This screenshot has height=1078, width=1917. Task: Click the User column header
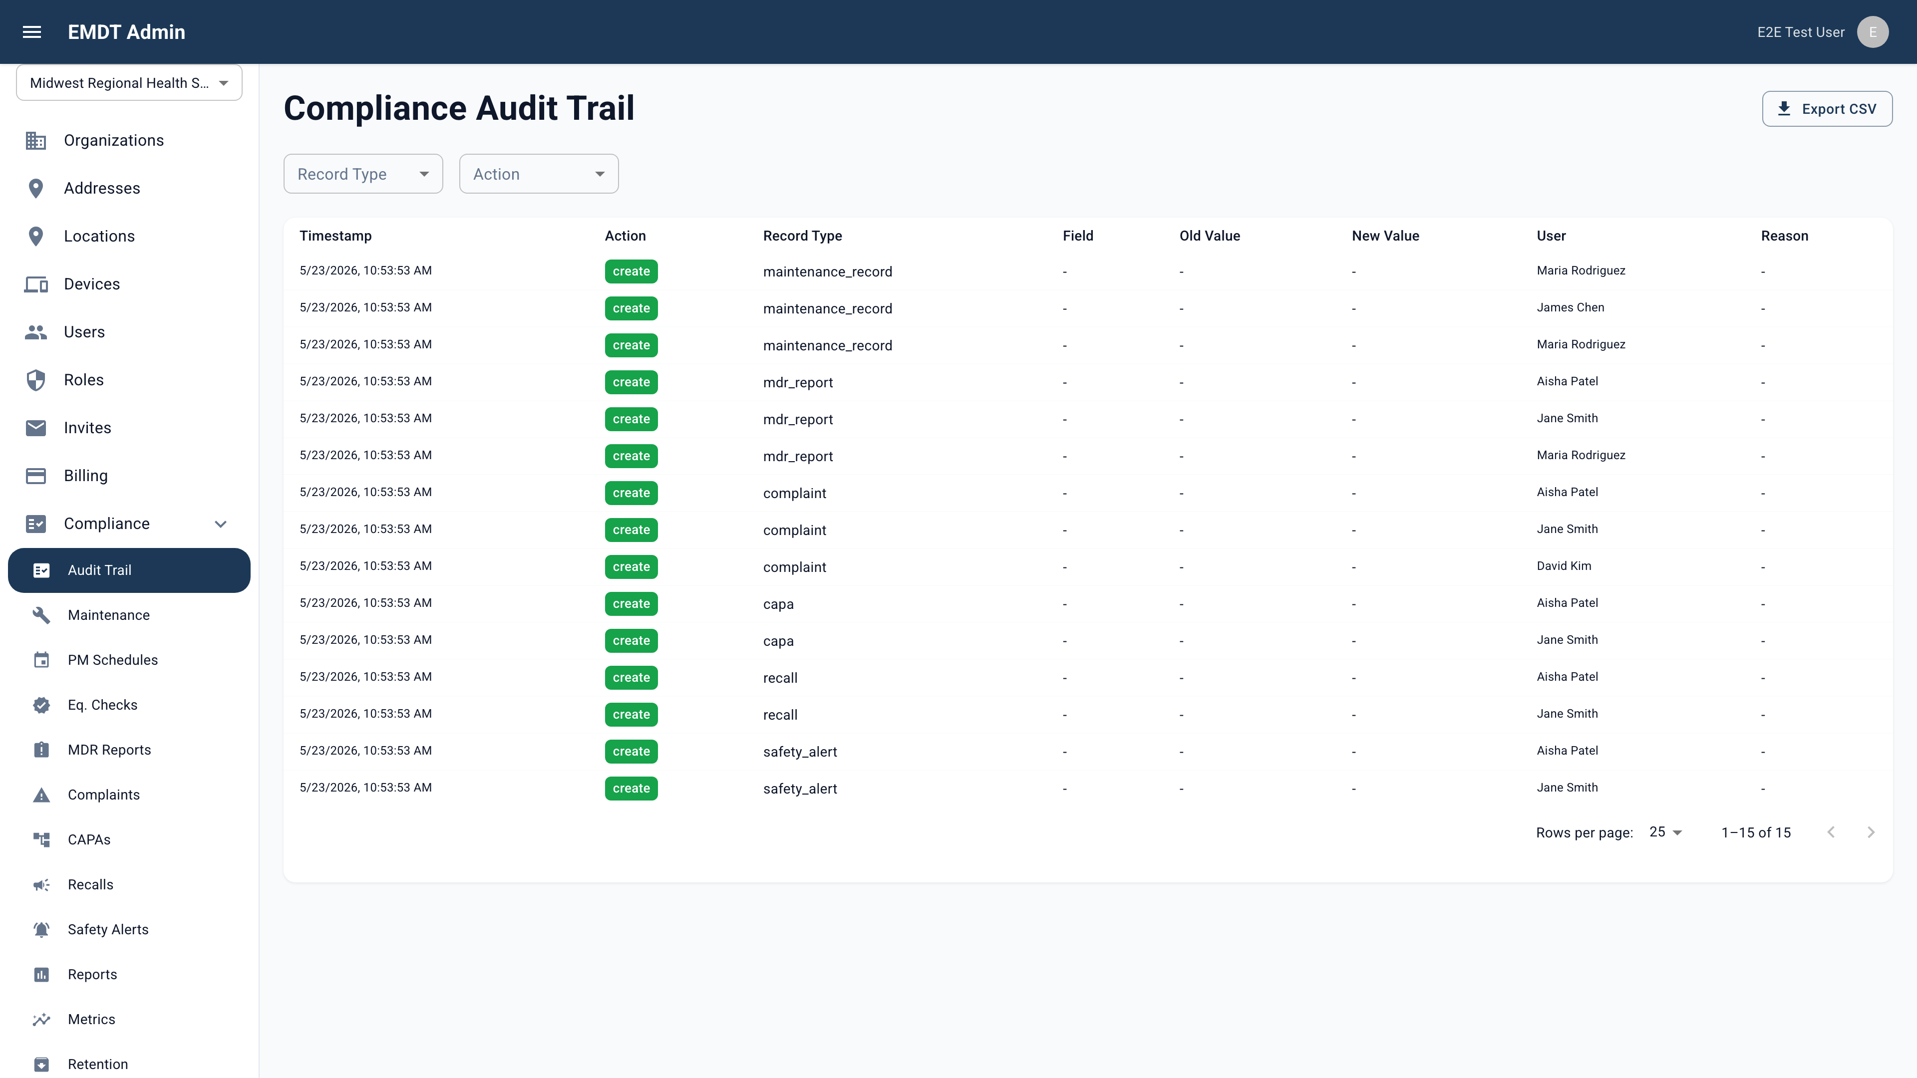pos(1551,236)
